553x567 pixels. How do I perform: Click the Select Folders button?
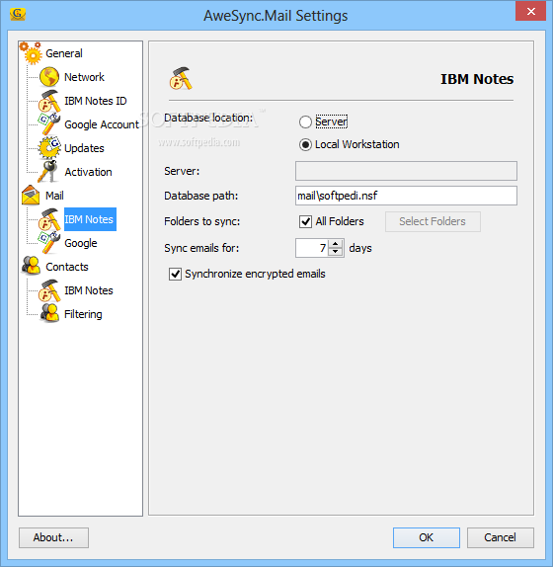tap(433, 221)
